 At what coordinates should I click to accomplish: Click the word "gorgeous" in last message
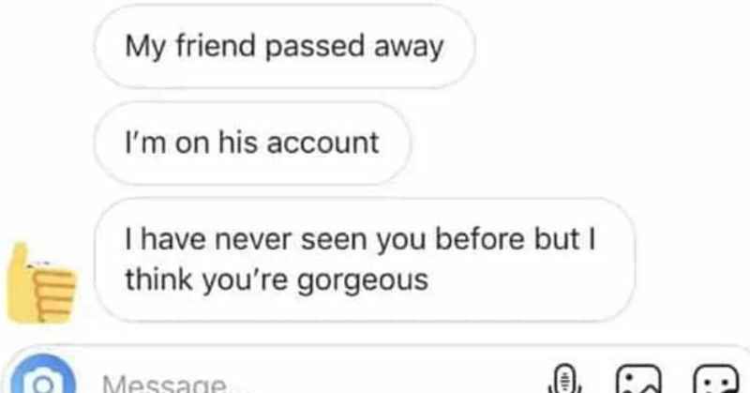point(363,281)
